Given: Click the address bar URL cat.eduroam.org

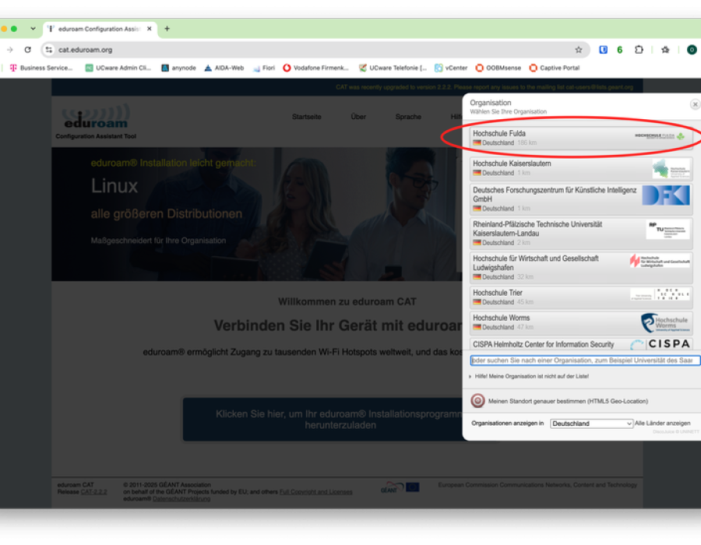Looking at the screenshot, I should click(x=86, y=50).
